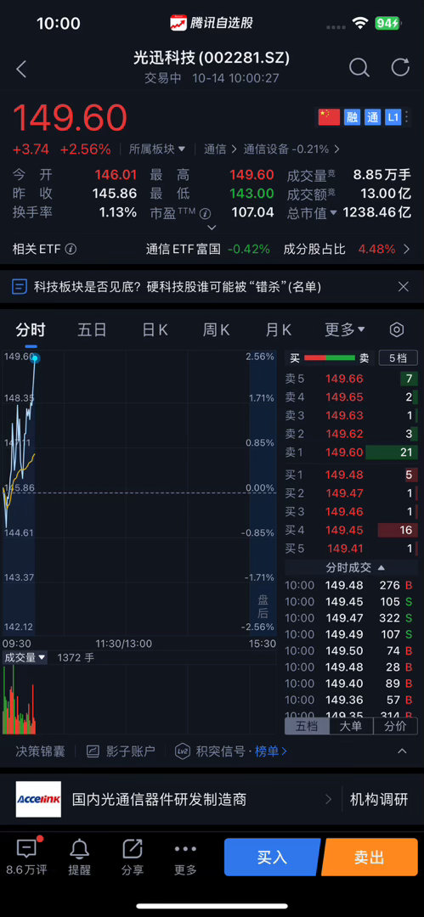Open the company description arrow
Viewport: 424px width, 917px height.
pyautogui.click(x=328, y=800)
